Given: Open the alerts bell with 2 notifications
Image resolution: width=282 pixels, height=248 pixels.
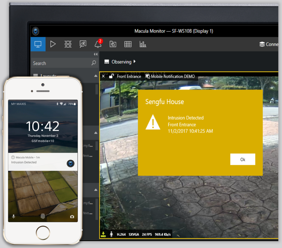Looking at the screenshot, I should tap(98, 44).
